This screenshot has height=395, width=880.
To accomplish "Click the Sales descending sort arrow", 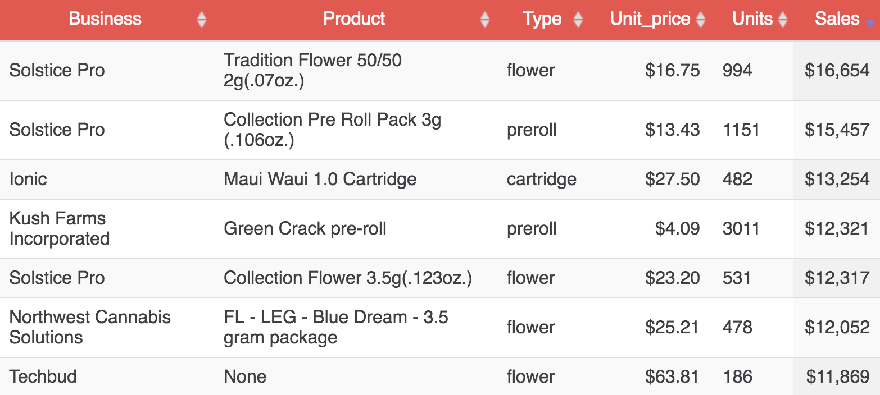I will pyautogui.click(x=870, y=24).
